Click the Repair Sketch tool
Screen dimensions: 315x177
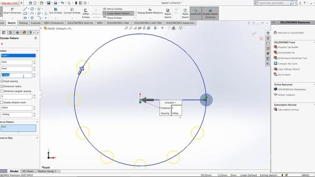point(168,13)
